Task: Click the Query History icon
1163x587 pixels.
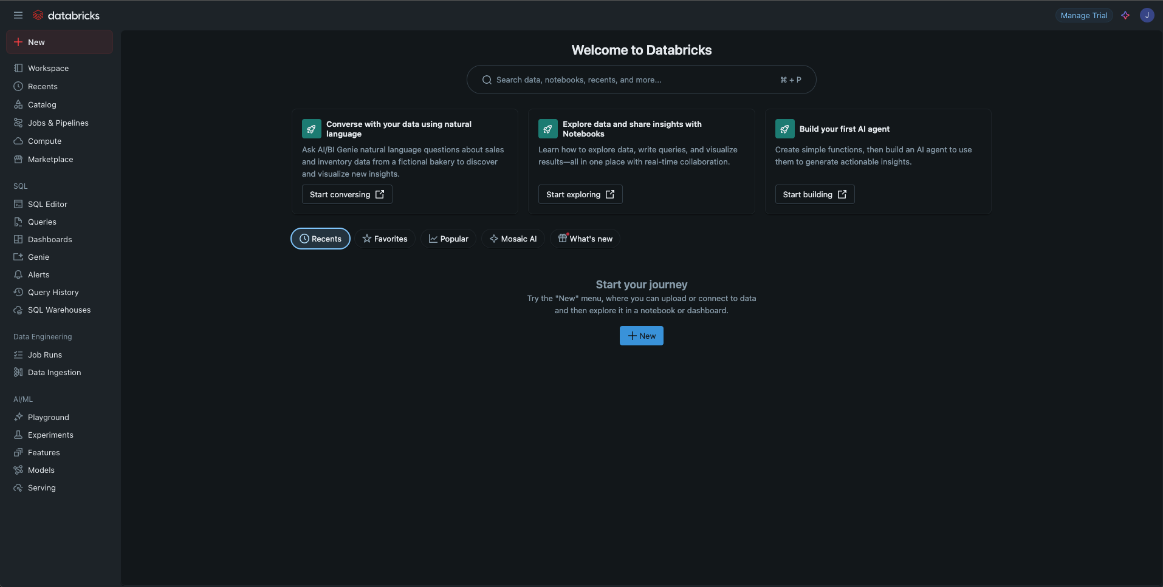Action: 18,292
